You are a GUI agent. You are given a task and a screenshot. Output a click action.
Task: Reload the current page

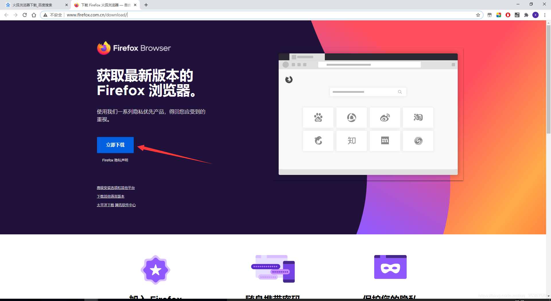[25, 15]
